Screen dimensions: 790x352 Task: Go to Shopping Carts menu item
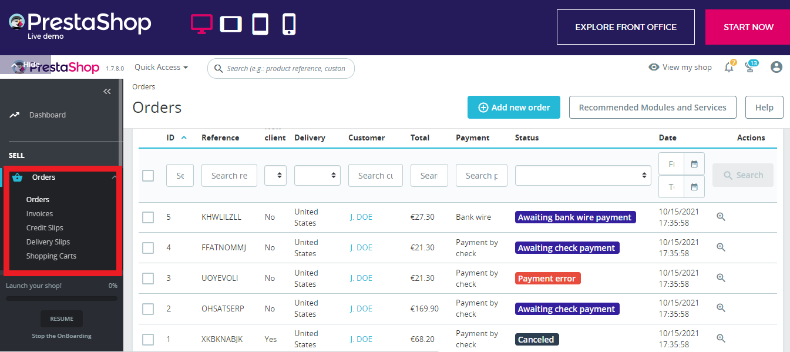pos(51,256)
